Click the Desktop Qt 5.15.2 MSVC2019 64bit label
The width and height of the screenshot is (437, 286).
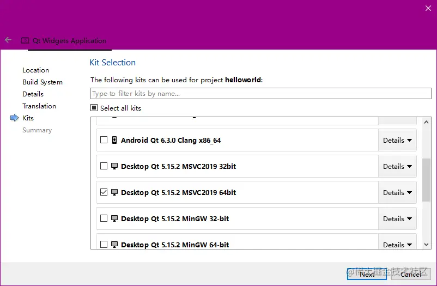[x=178, y=193]
